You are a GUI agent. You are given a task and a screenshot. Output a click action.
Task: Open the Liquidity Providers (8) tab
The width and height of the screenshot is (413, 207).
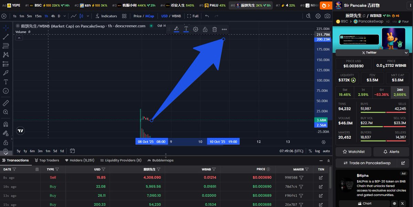121,160
